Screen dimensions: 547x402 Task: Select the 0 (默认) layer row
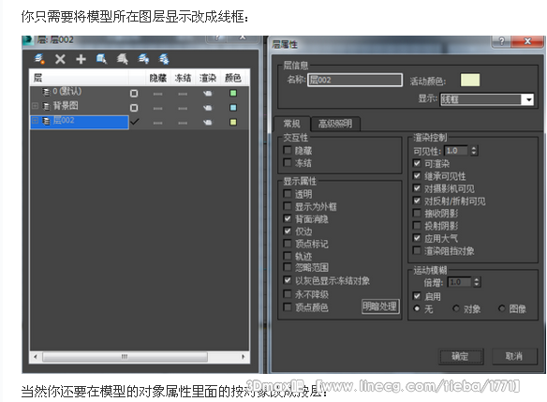click(x=140, y=93)
